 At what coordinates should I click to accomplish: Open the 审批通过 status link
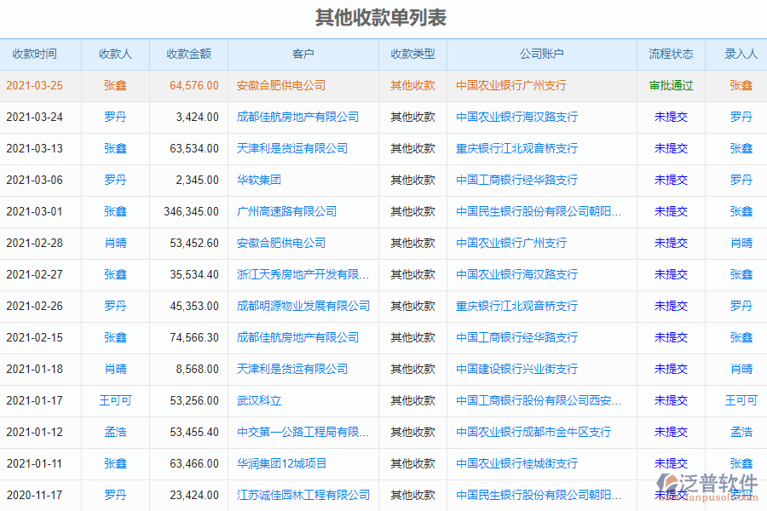(670, 85)
